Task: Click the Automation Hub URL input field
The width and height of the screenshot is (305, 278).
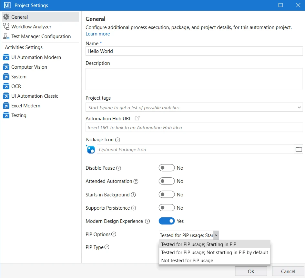Action: 194,127
